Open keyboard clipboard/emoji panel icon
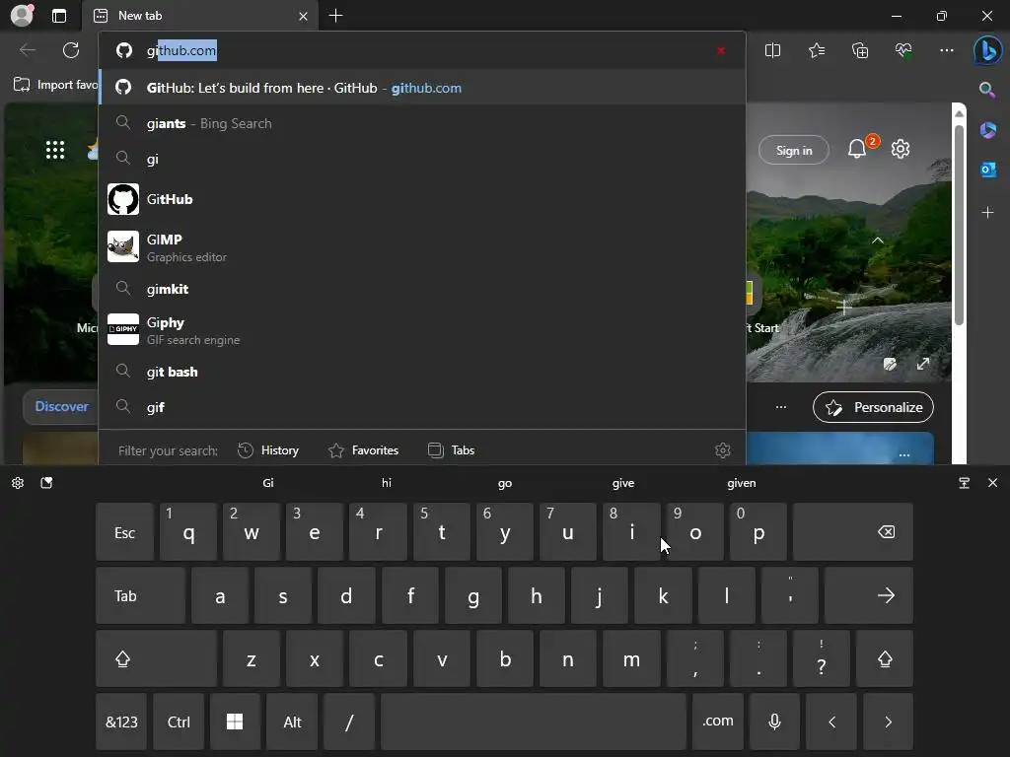The height and width of the screenshot is (757, 1010). pos(46,483)
